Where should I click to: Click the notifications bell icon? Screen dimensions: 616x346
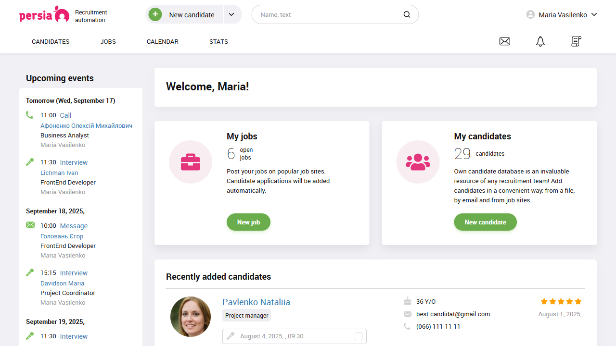(x=540, y=41)
